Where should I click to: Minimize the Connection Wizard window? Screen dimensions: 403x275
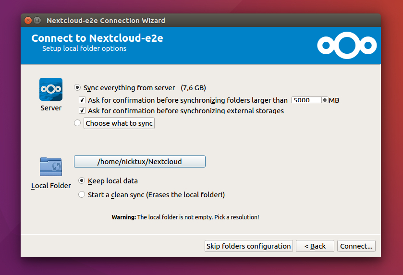[x=37, y=21]
